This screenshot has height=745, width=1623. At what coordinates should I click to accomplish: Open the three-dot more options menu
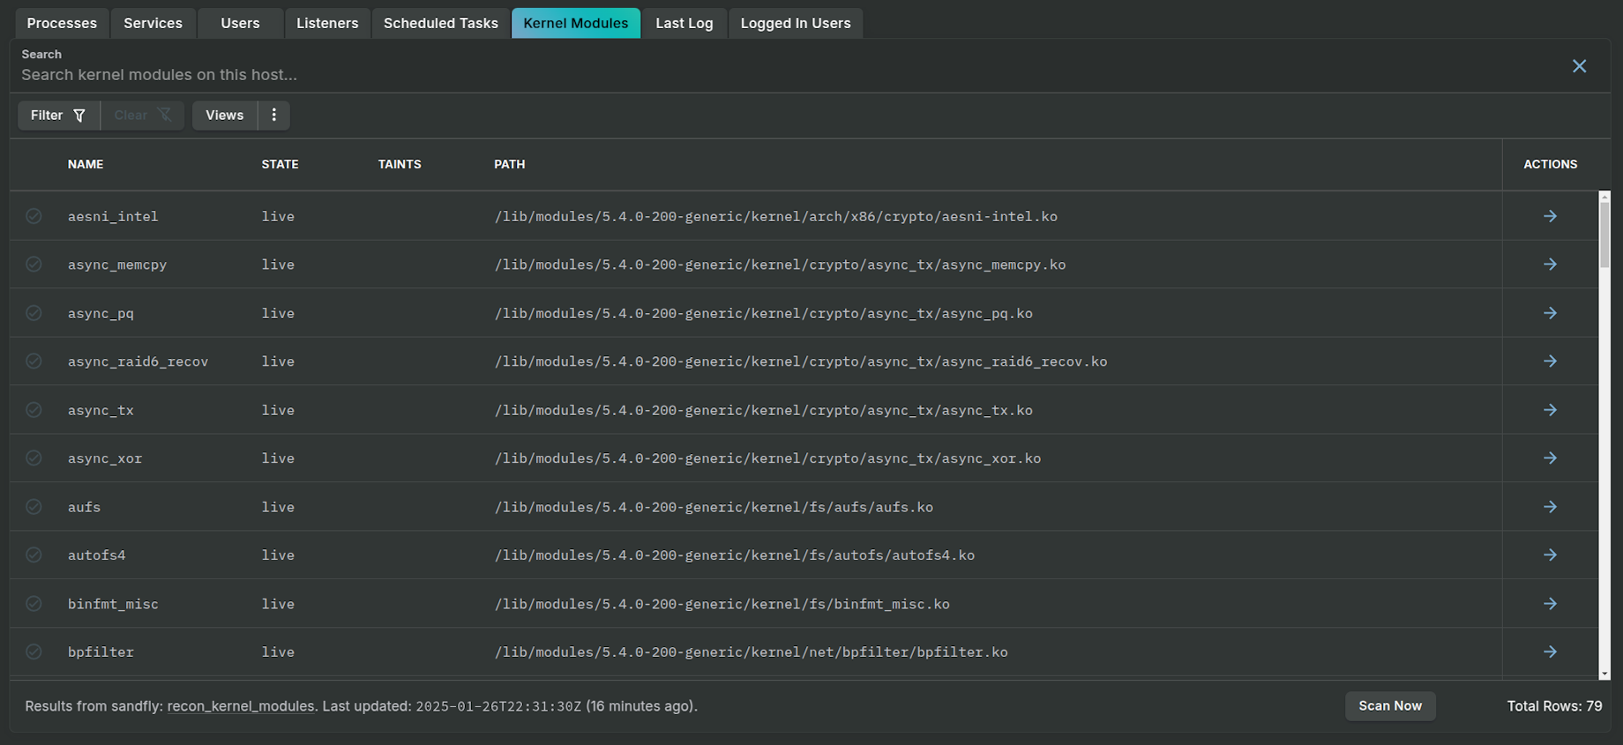click(x=274, y=115)
